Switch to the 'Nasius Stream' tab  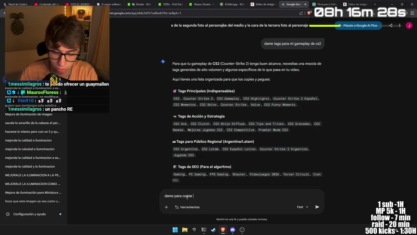(x=202, y=4)
